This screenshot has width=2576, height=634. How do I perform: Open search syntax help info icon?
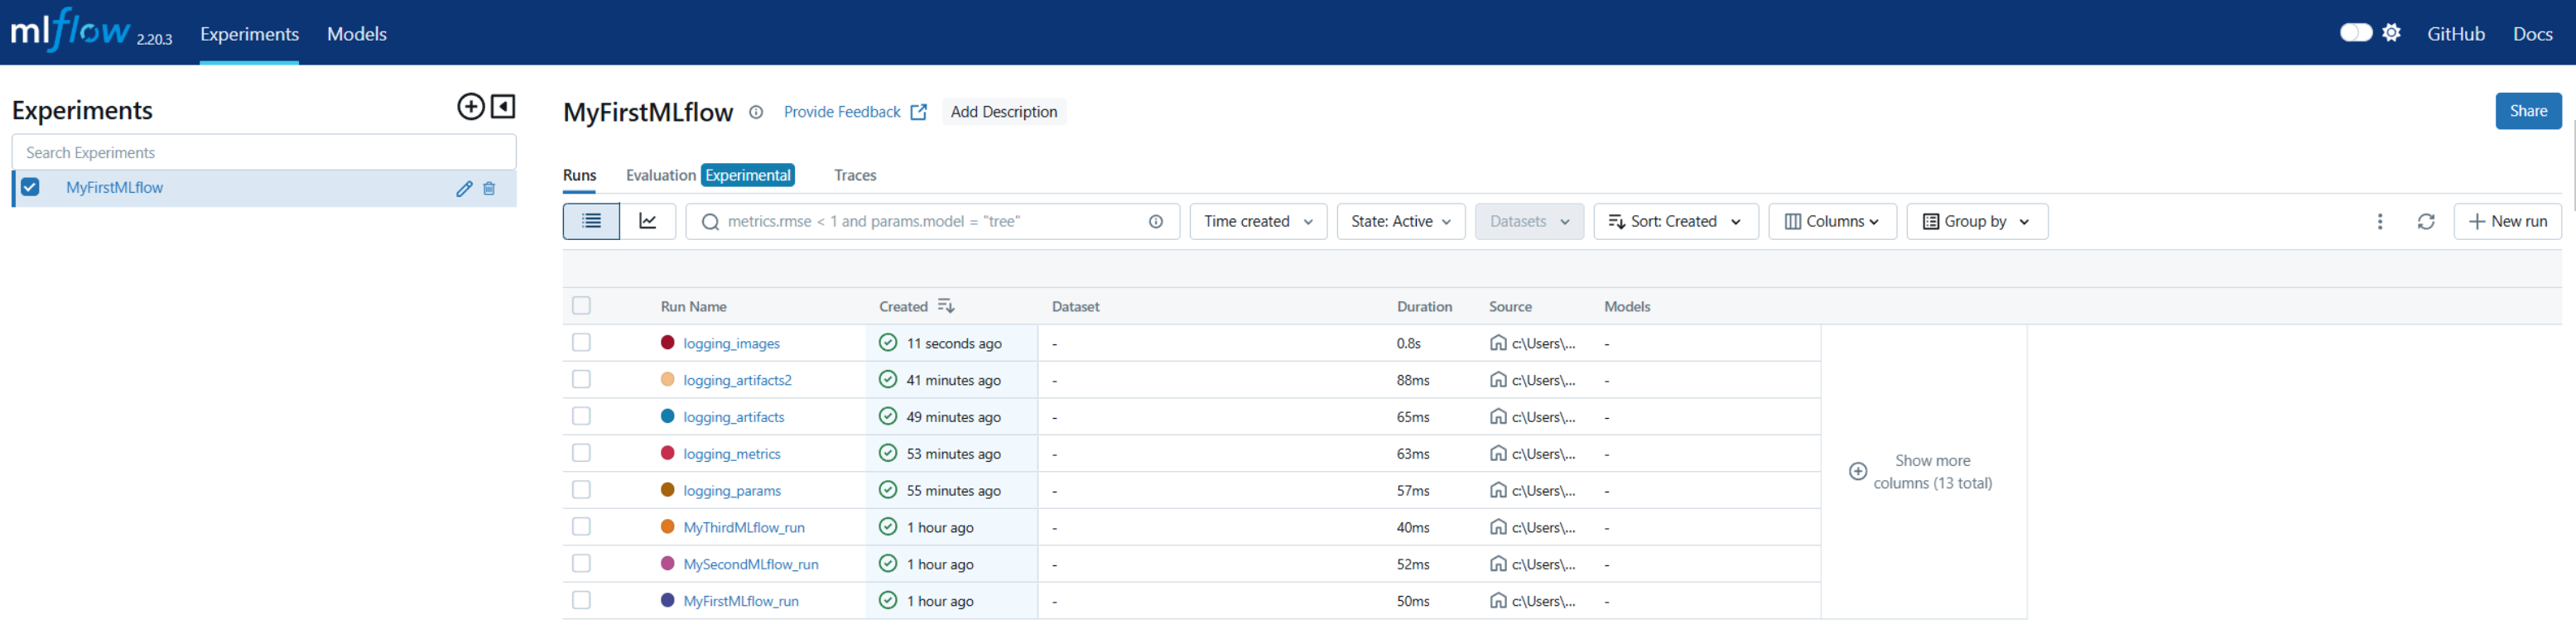click(x=1156, y=222)
